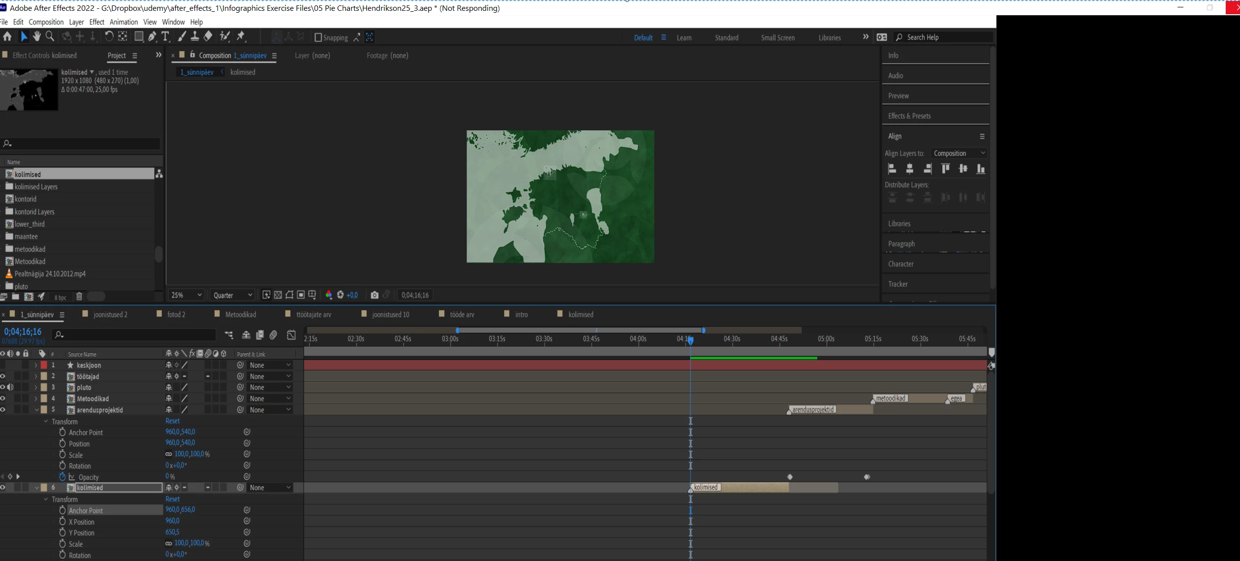Select the Zoom magnifier tool

click(50, 36)
